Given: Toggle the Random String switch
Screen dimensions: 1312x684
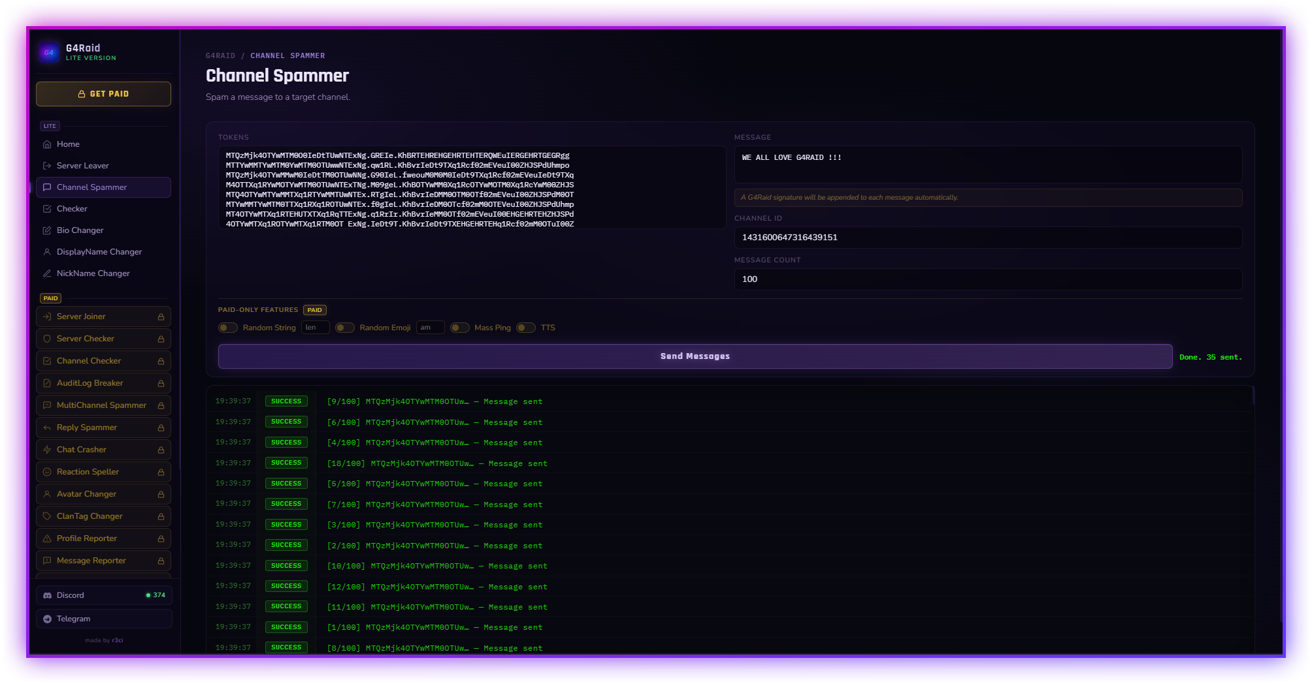Looking at the screenshot, I should click(228, 328).
